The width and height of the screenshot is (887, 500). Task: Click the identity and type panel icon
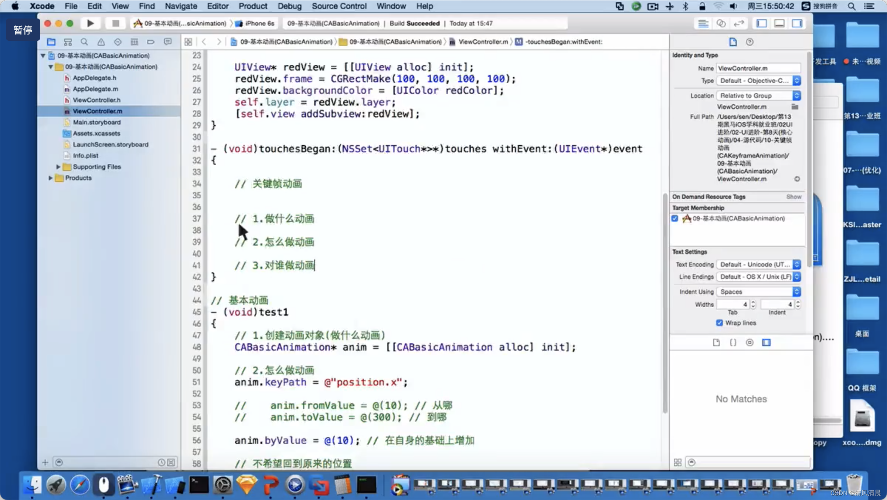(x=733, y=41)
